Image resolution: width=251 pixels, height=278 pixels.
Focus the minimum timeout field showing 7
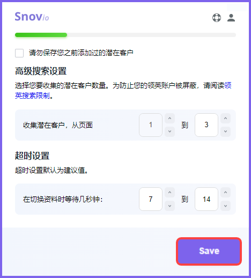(x=151, y=199)
